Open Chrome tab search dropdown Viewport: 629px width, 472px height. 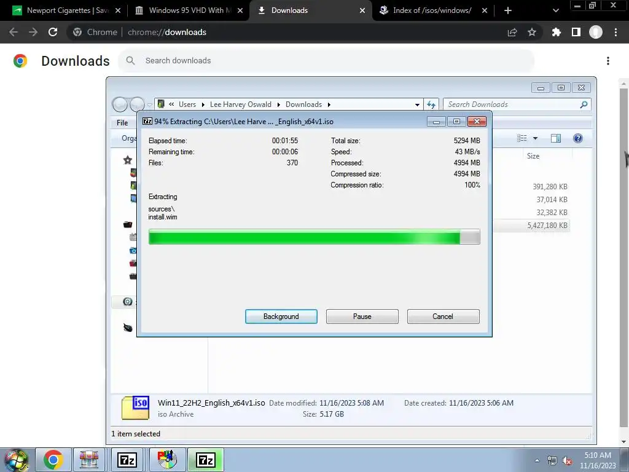click(555, 10)
